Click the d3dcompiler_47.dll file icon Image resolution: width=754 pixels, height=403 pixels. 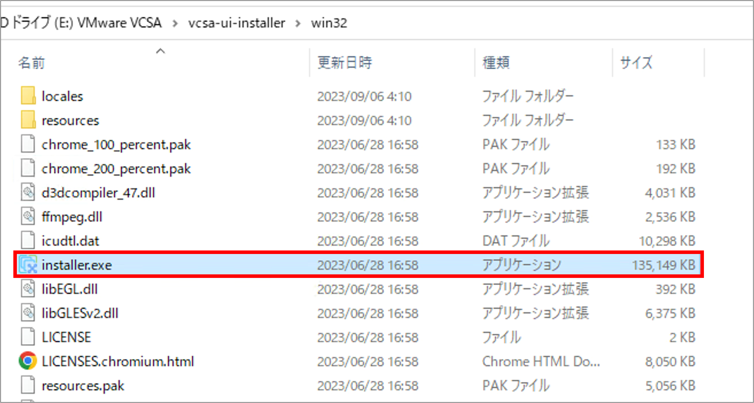[x=28, y=192]
